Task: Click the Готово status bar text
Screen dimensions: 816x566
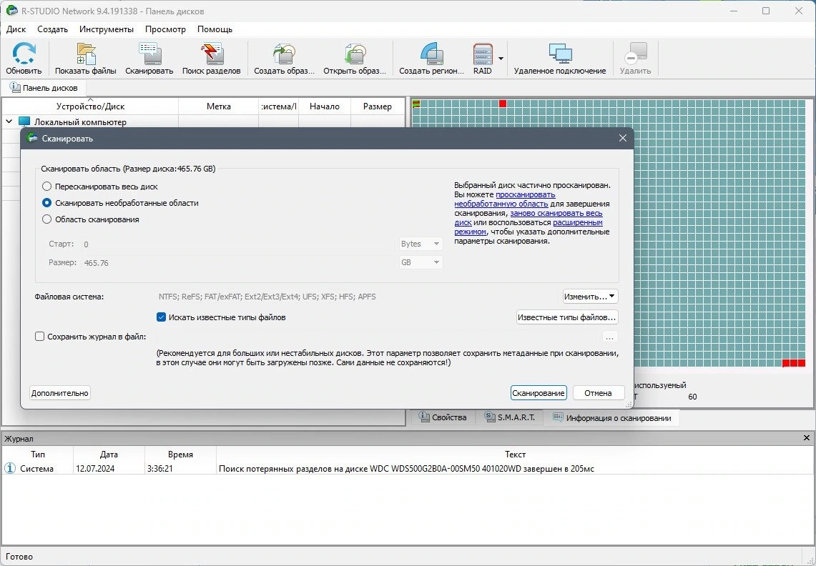Action: (x=19, y=557)
